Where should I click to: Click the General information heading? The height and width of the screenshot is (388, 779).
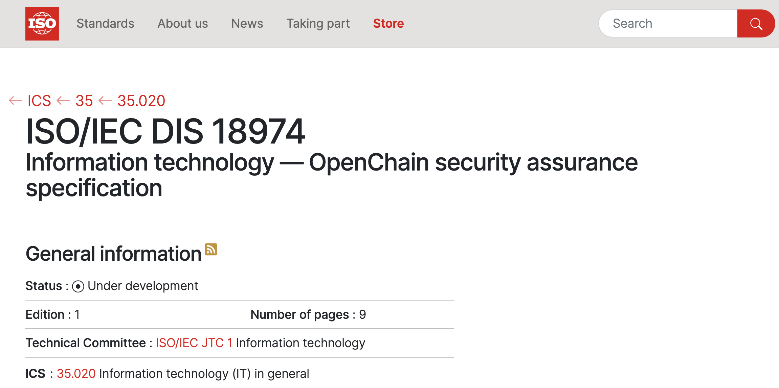(114, 254)
